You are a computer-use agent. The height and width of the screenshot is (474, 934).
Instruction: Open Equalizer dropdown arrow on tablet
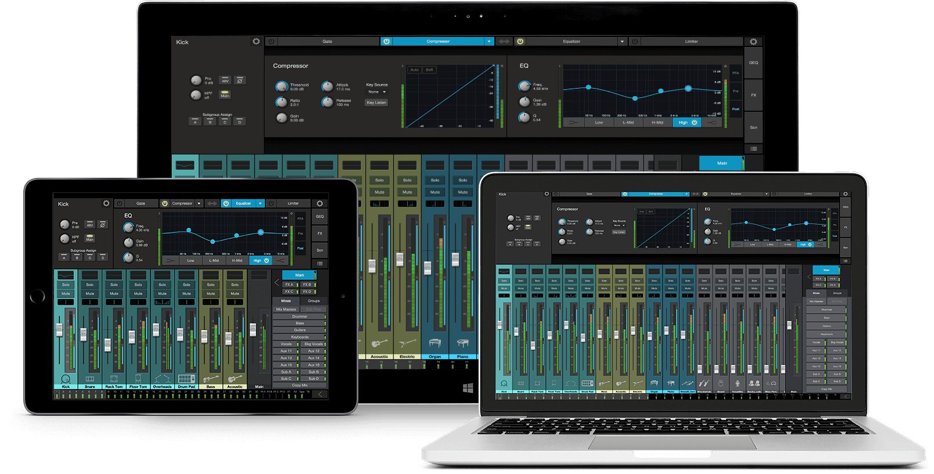pos(260,203)
